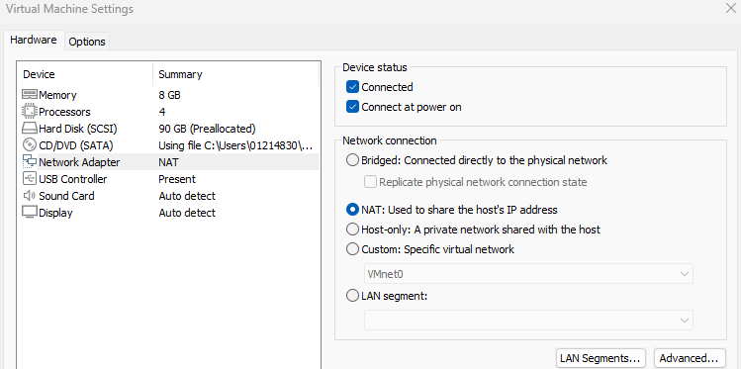Click the CD/DVD (SATA) disc icon

(x=30, y=144)
